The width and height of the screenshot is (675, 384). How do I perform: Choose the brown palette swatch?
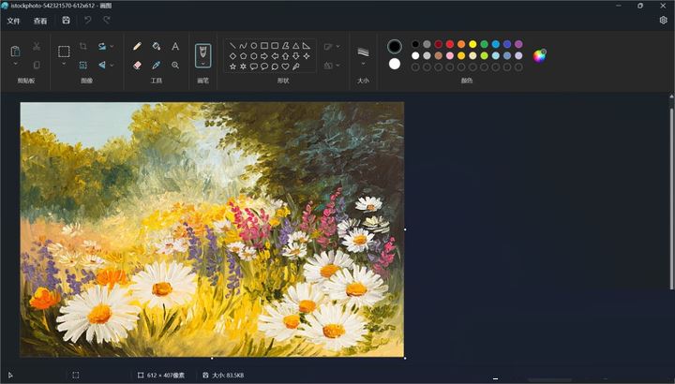click(438, 55)
